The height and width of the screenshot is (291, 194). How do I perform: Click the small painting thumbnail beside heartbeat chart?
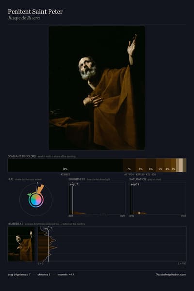pyautogui.click(x=21, y=244)
